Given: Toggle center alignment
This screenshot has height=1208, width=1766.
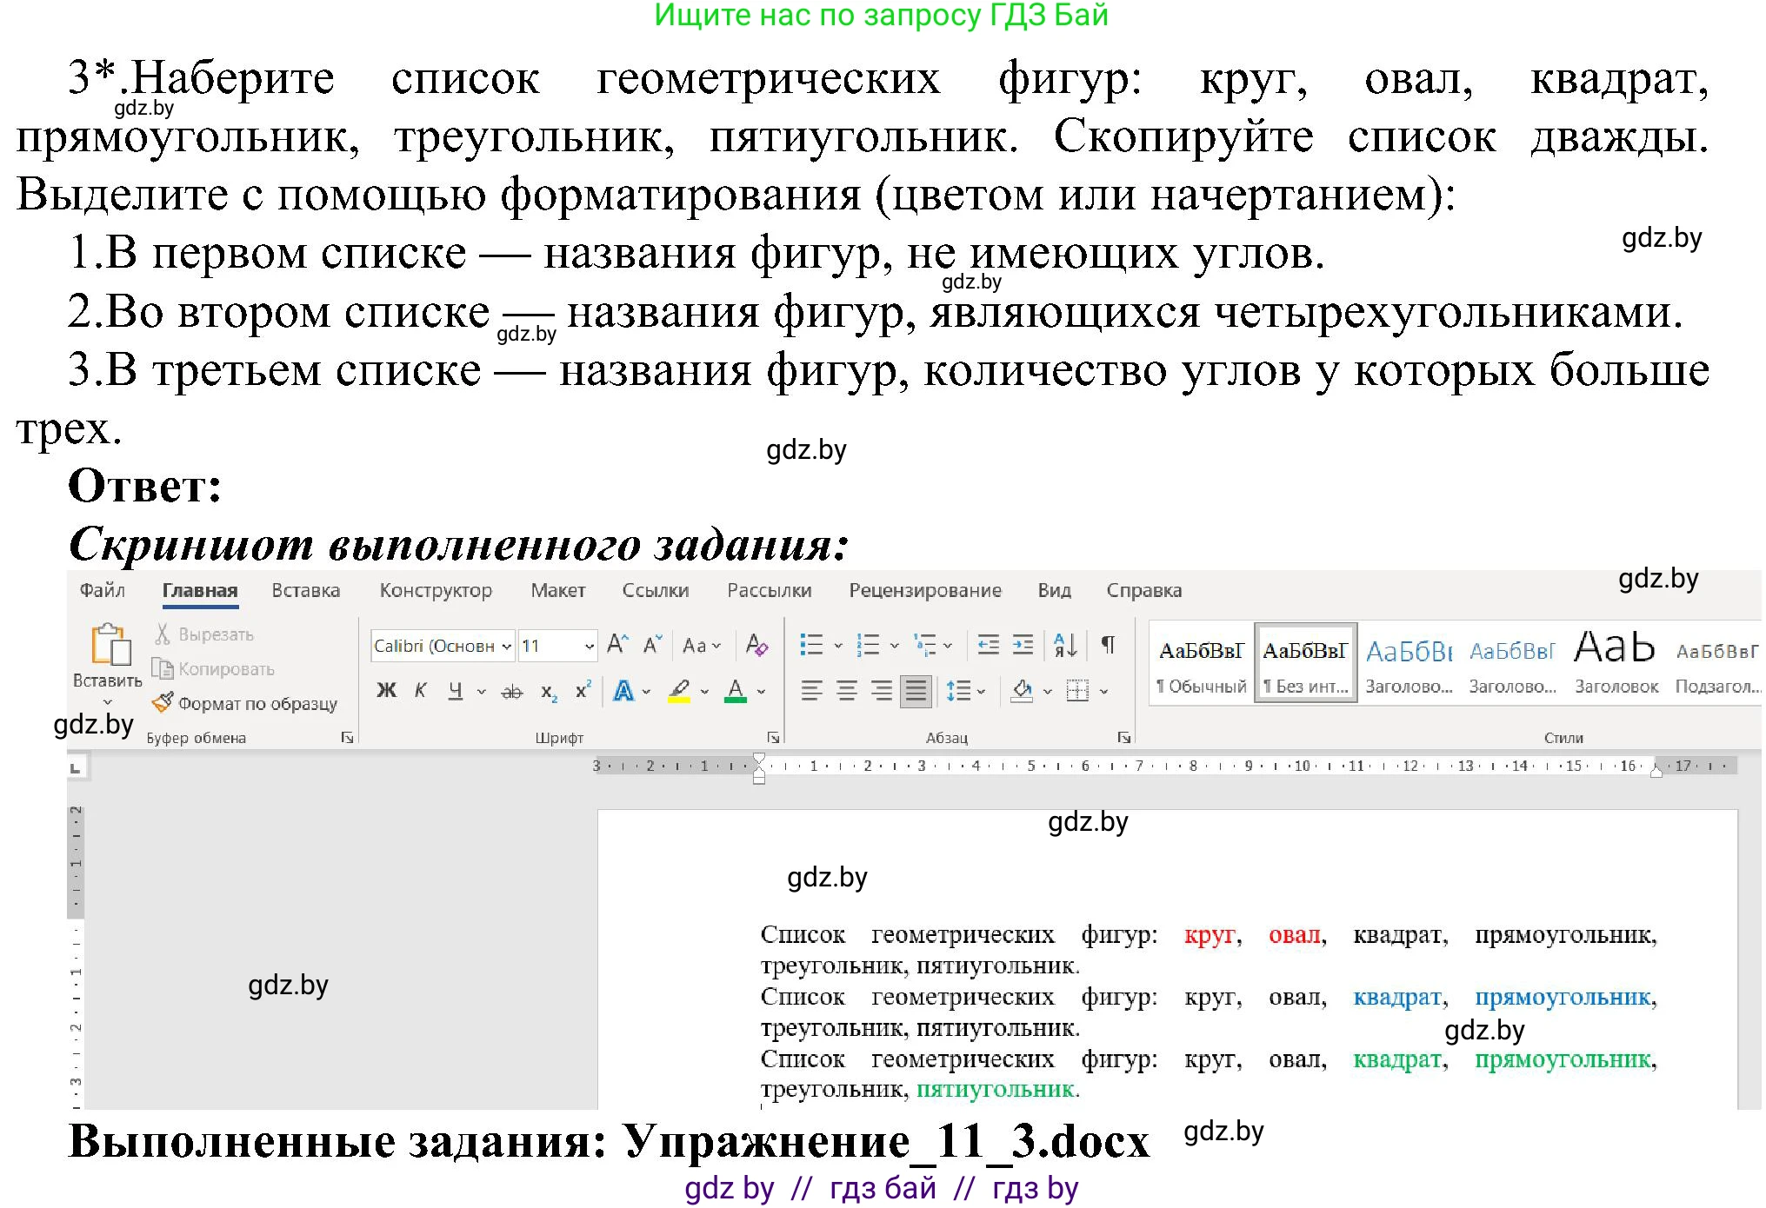Looking at the screenshot, I should (845, 691).
